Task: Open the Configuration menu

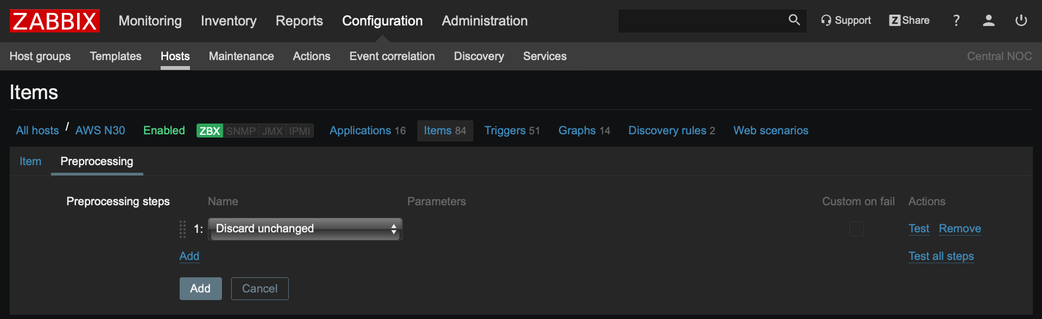Action: 382,21
